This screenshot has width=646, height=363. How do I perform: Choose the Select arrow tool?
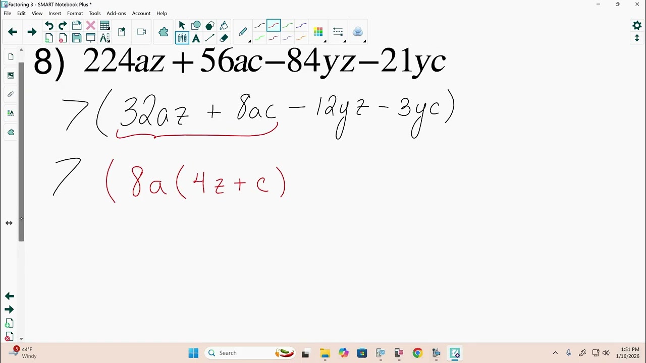pyautogui.click(x=182, y=26)
